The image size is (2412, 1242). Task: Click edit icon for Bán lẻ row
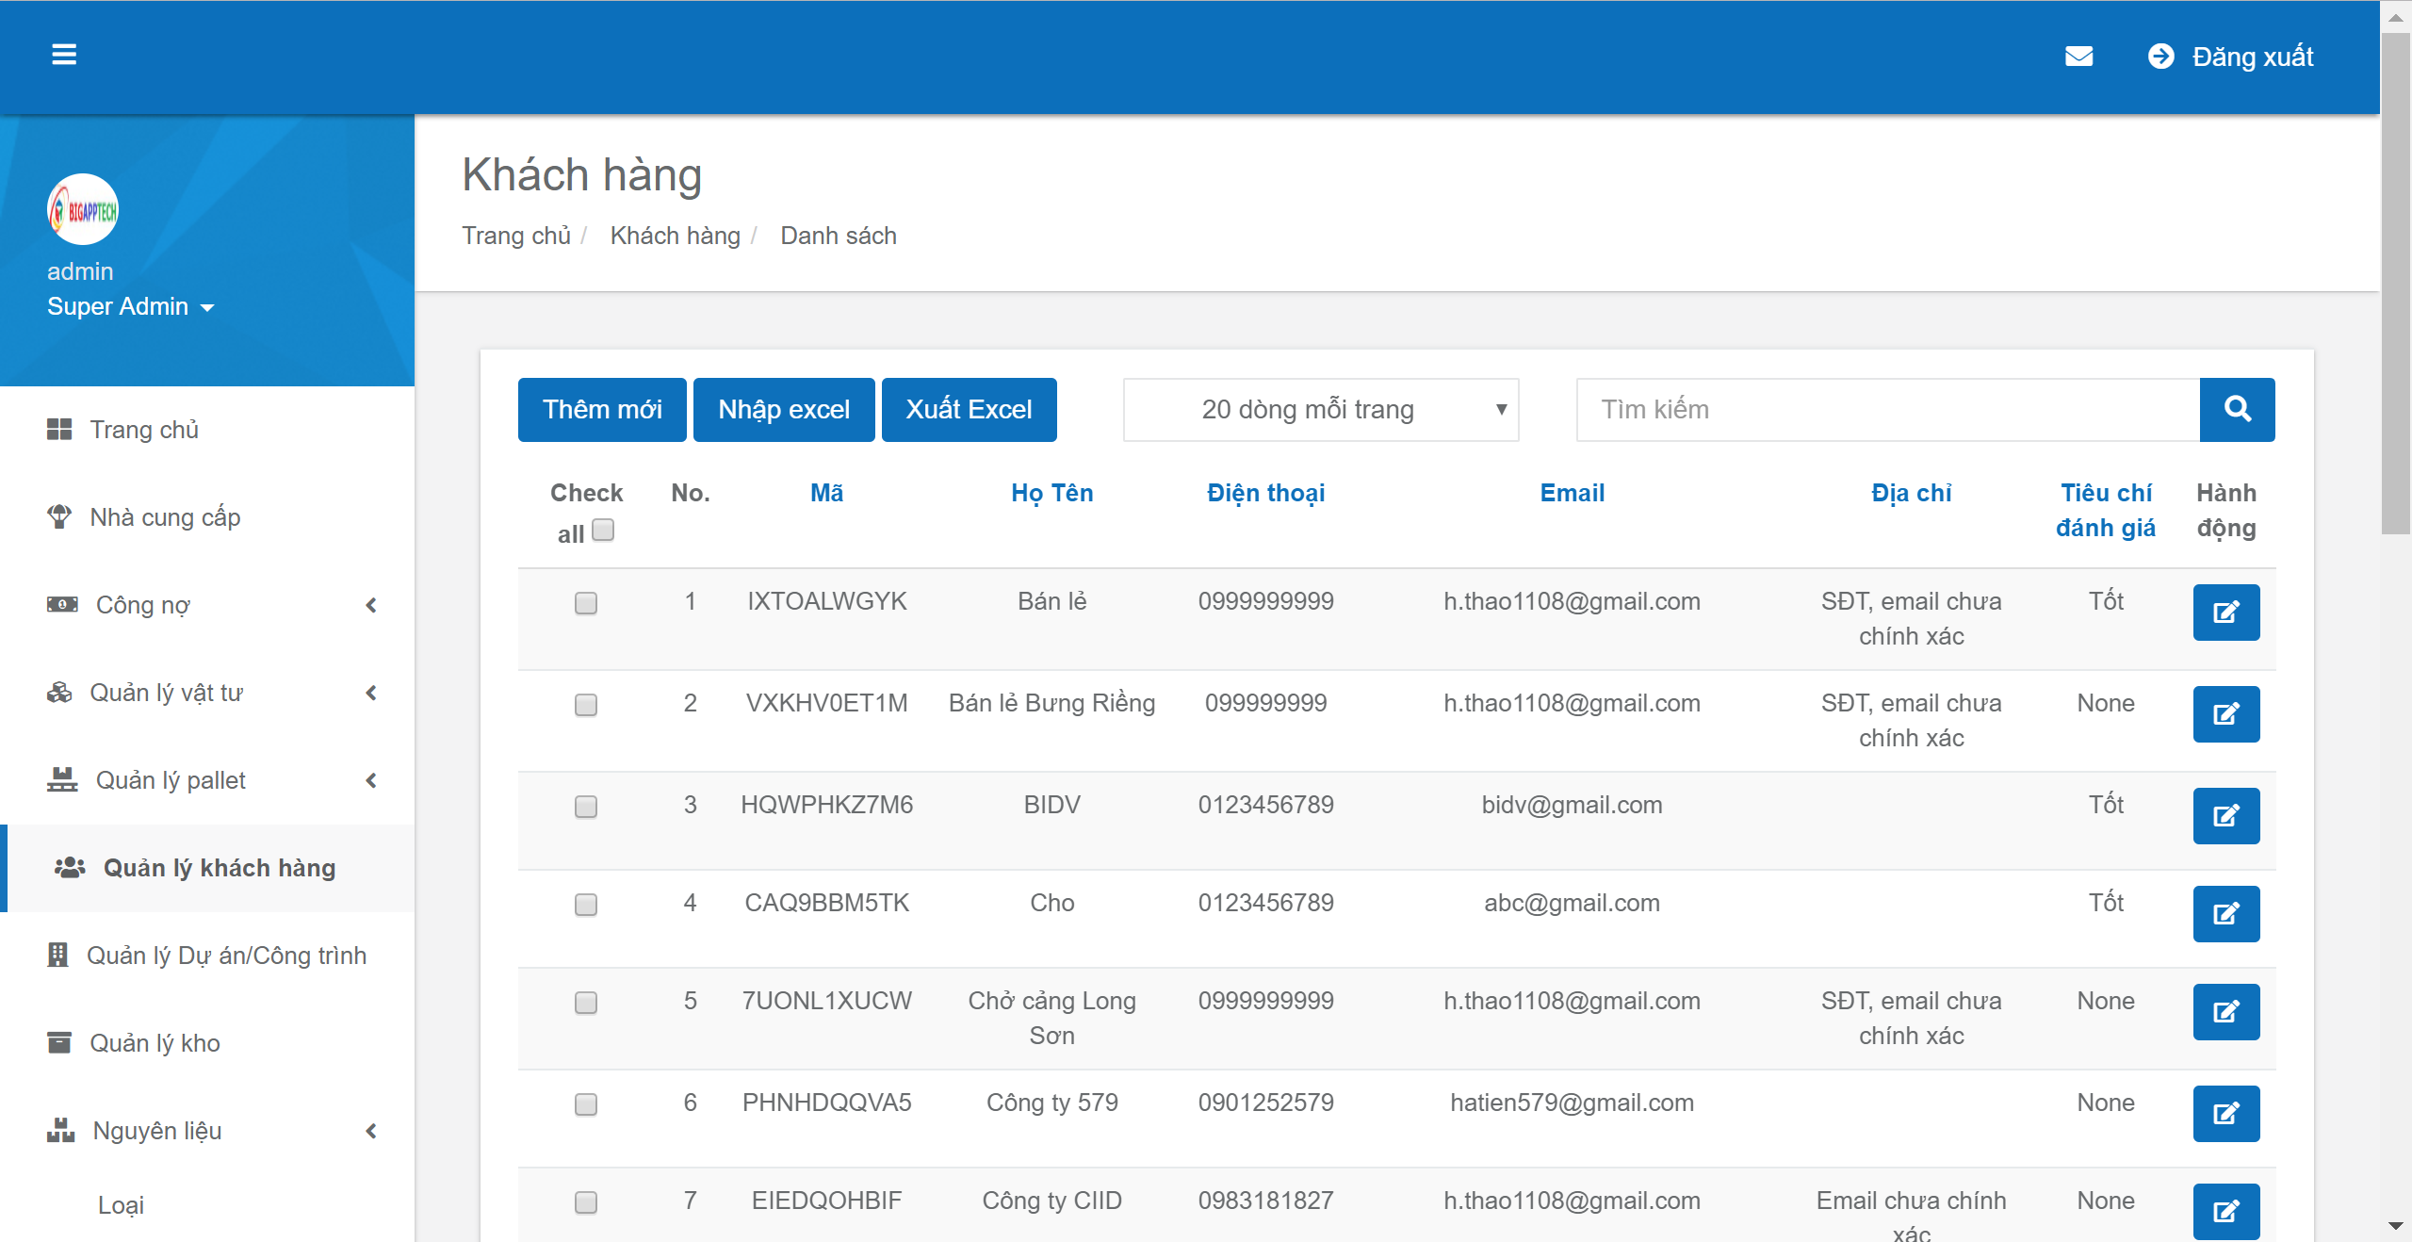point(2225,613)
